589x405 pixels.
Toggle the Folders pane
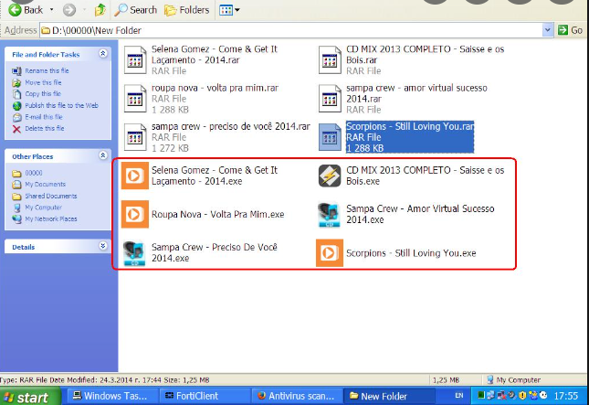click(187, 10)
